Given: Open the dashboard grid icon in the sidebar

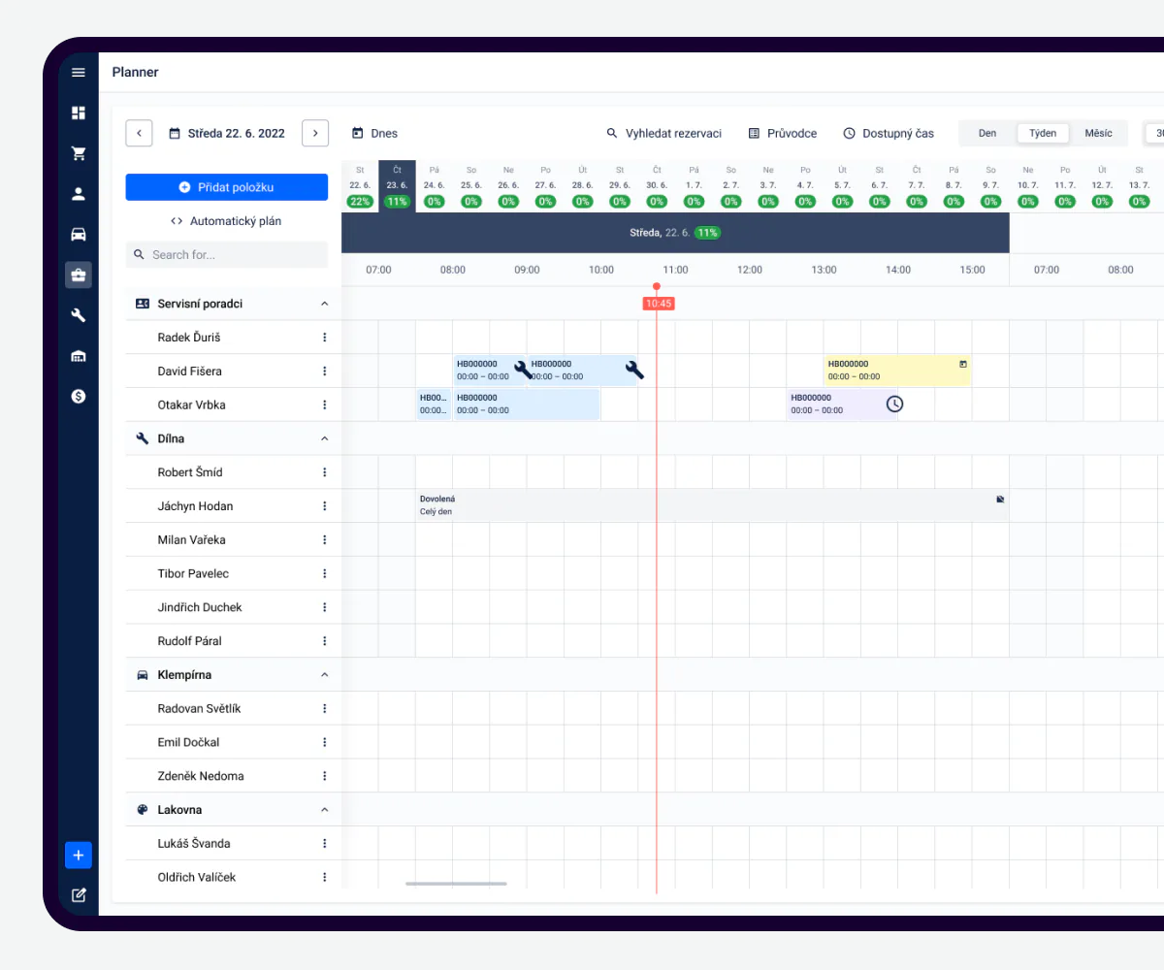Looking at the screenshot, I should (79, 113).
